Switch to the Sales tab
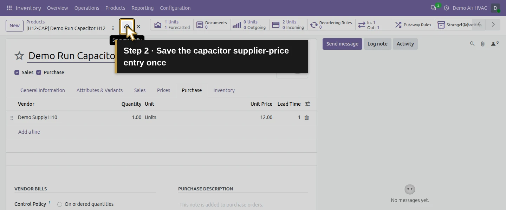 140,90
